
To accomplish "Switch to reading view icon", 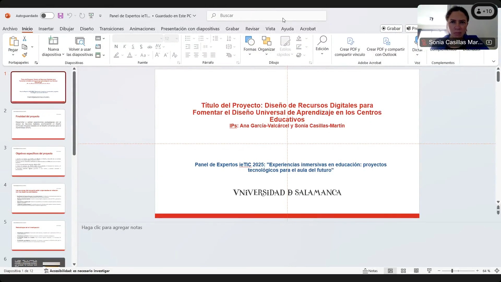I will 416,271.
